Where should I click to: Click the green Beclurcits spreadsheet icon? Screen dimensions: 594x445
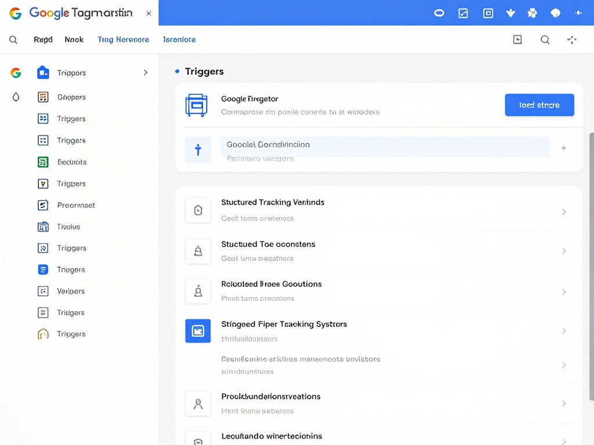43,162
